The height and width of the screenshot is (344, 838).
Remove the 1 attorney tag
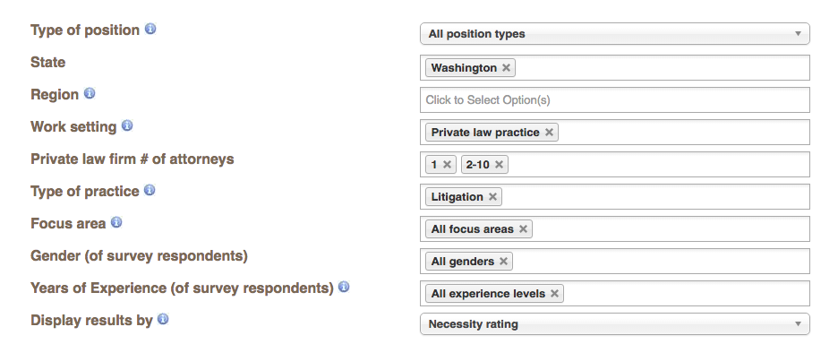[x=448, y=164]
